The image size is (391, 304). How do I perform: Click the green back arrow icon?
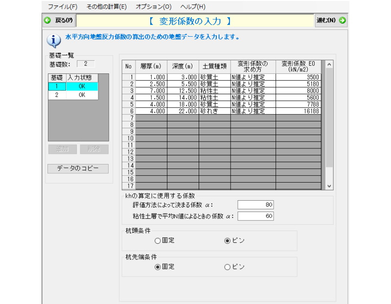coord(47,20)
